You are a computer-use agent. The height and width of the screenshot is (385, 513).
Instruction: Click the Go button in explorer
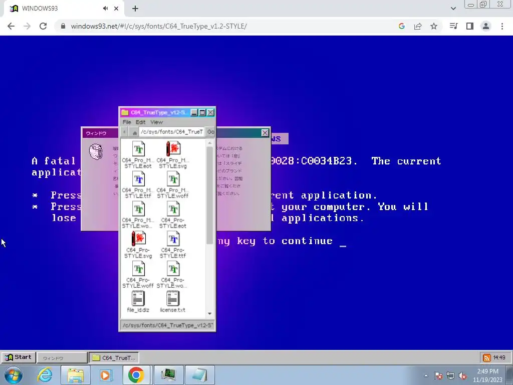[x=211, y=132]
